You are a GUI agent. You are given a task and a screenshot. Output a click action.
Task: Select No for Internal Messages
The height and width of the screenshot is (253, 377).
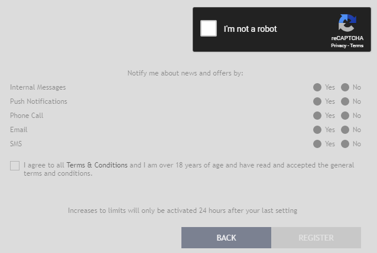(x=345, y=87)
